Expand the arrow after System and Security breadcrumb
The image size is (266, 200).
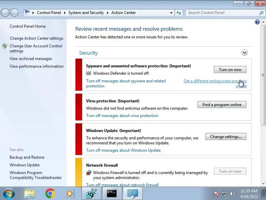[107, 13]
